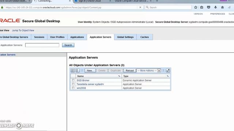Click the search magnifier icon in browser search box

[147, 7]
